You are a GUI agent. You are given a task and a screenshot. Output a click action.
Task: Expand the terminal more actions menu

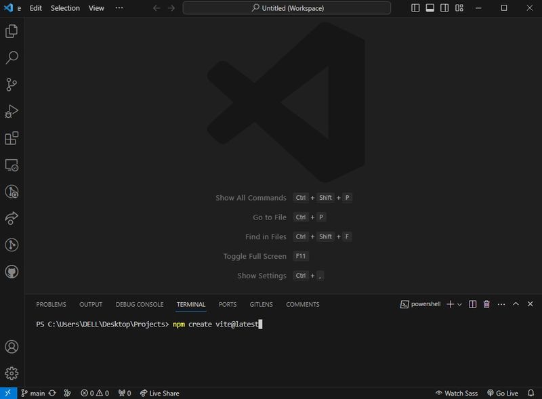click(501, 304)
